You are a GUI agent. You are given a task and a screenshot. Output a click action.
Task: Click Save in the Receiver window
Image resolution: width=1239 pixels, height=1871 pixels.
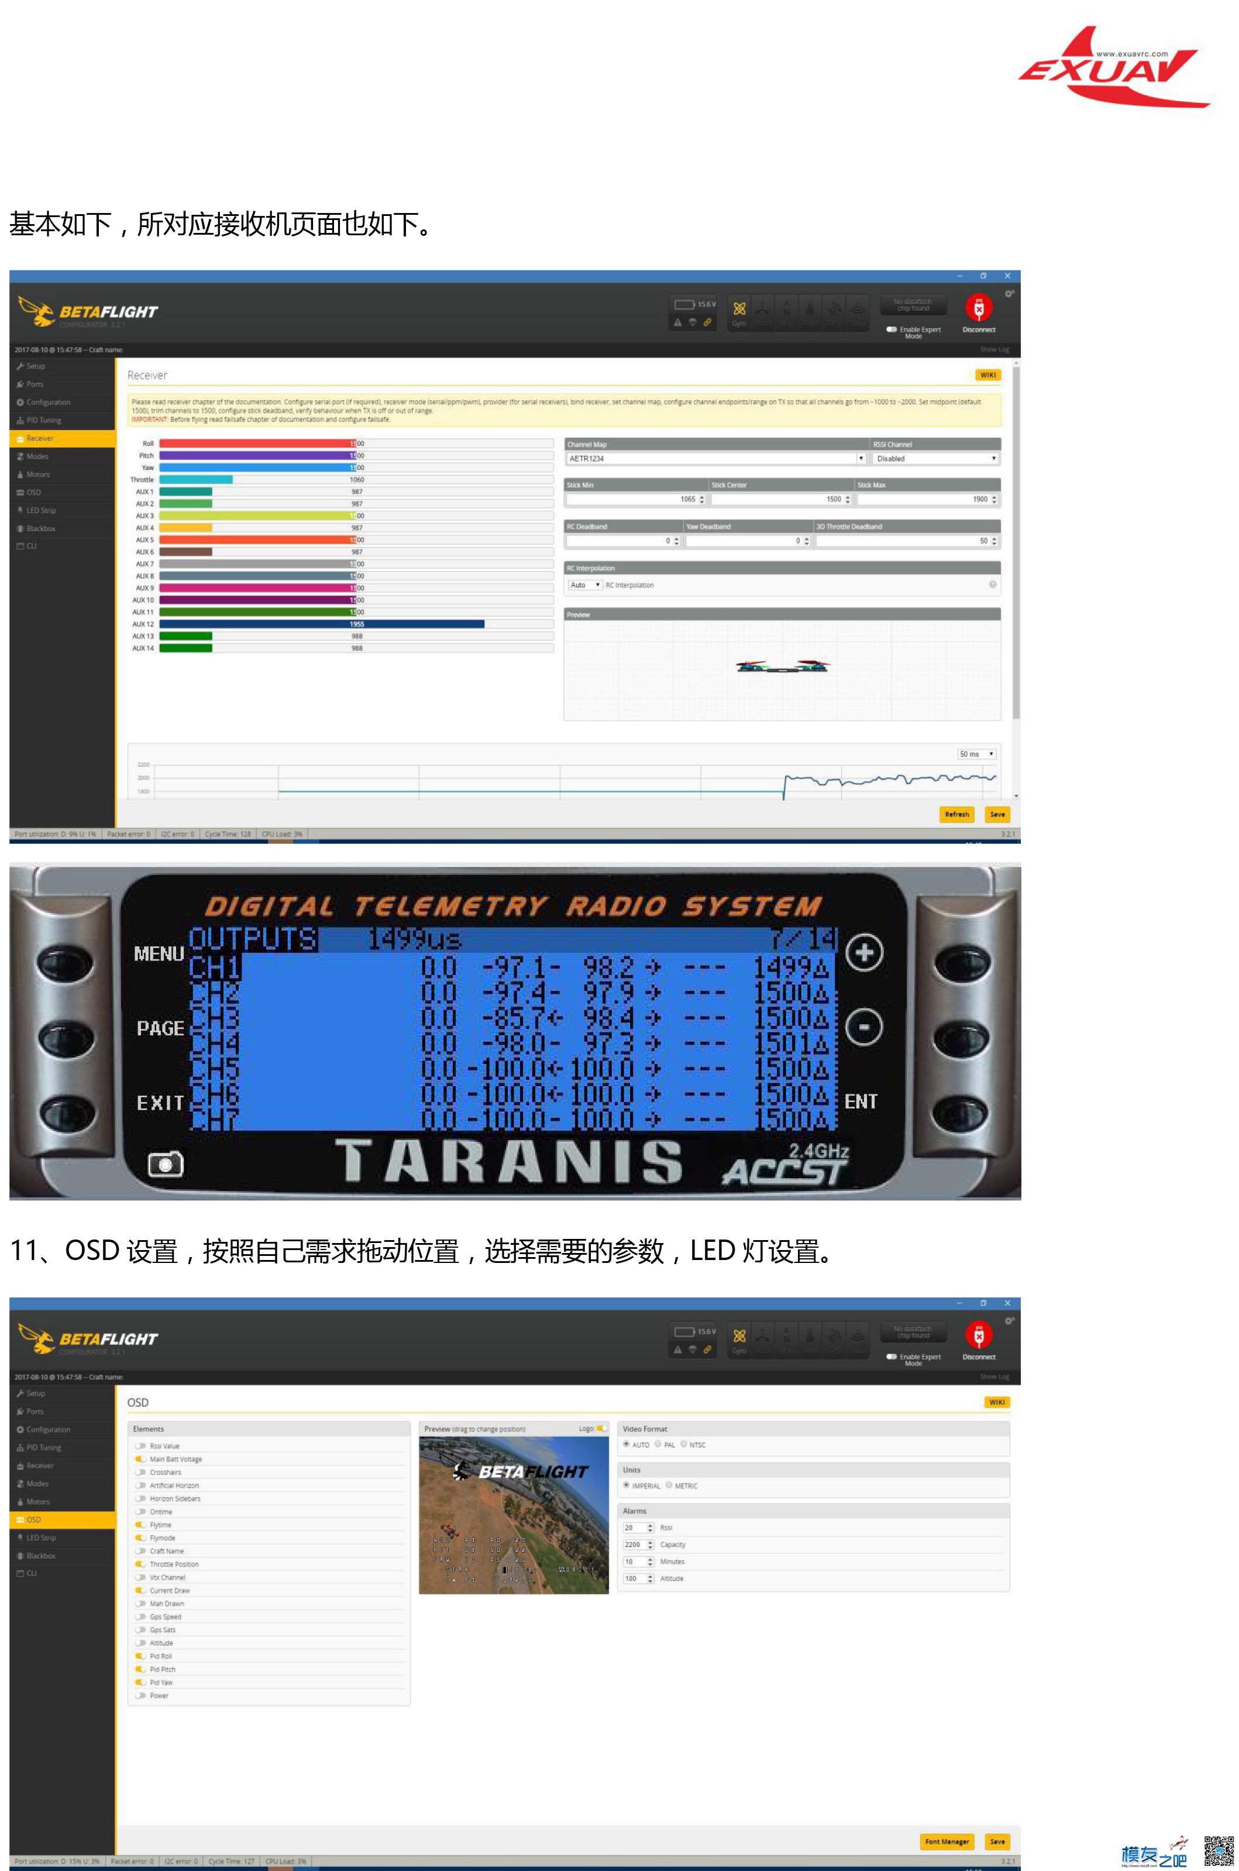tap(997, 814)
